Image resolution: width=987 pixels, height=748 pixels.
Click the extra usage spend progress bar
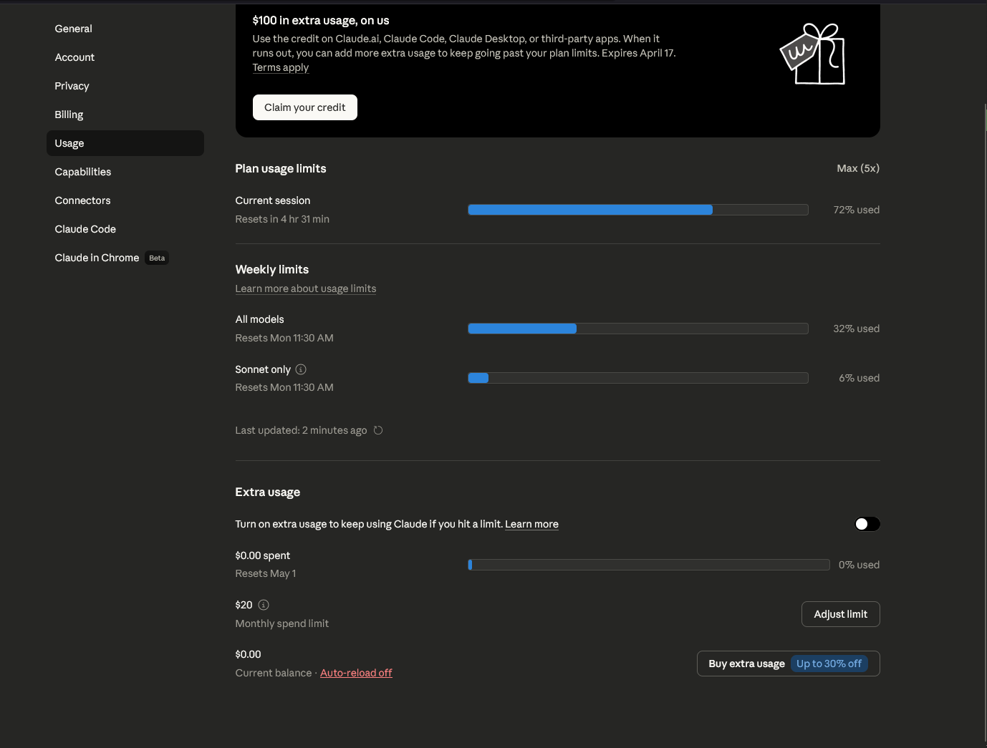pyautogui.click(x=649, y=565)
